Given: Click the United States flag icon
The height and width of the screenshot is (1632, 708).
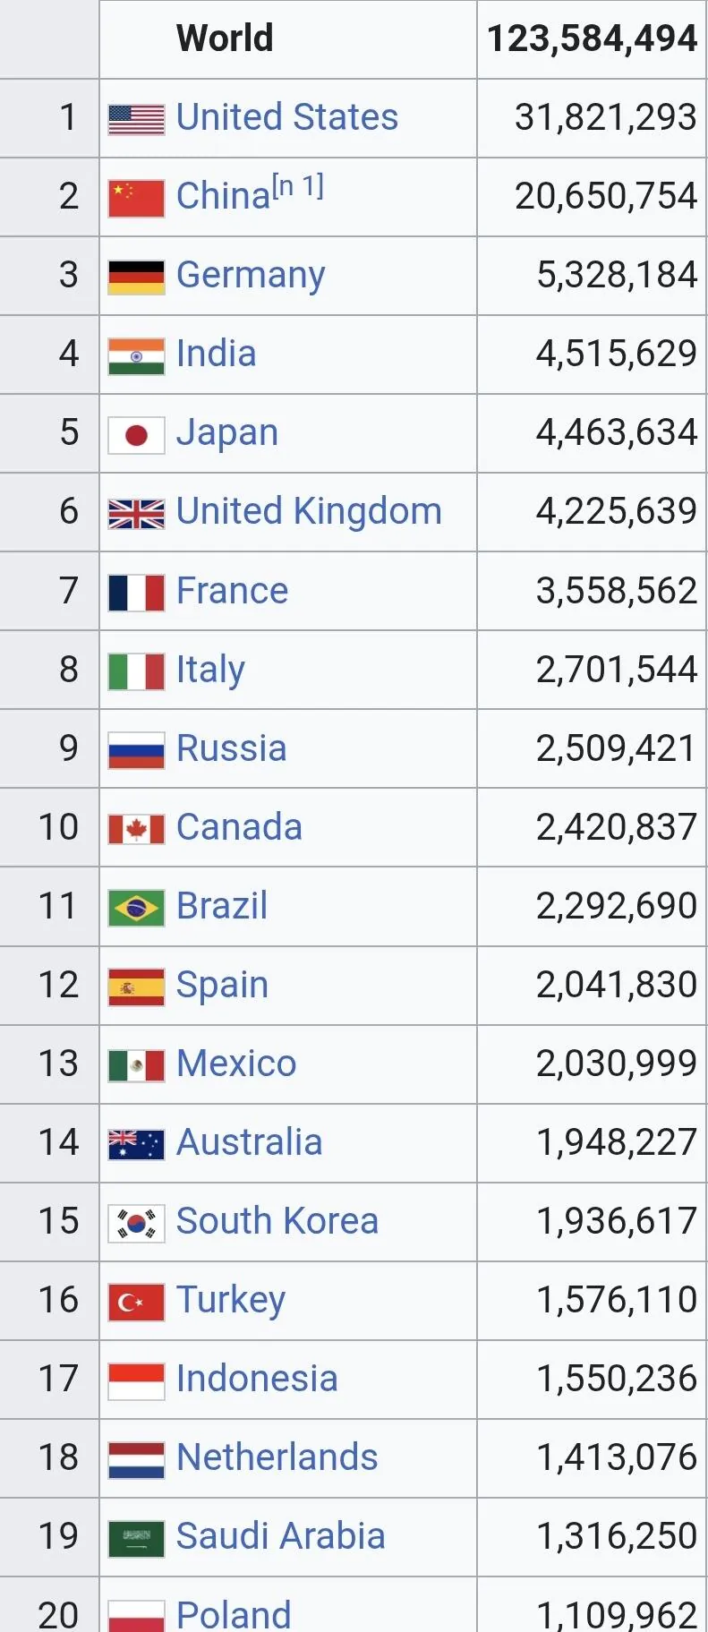Looking at the screenshot, I should click(x=136, y=119).
